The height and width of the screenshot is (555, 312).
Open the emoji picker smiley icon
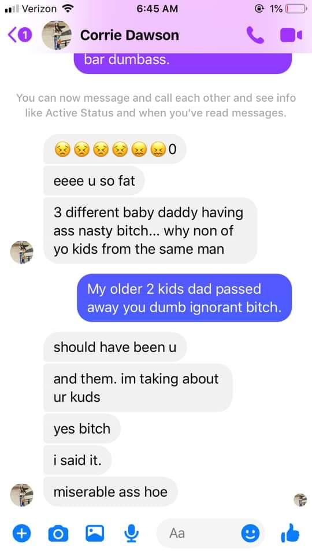click(x=250, y=533)
